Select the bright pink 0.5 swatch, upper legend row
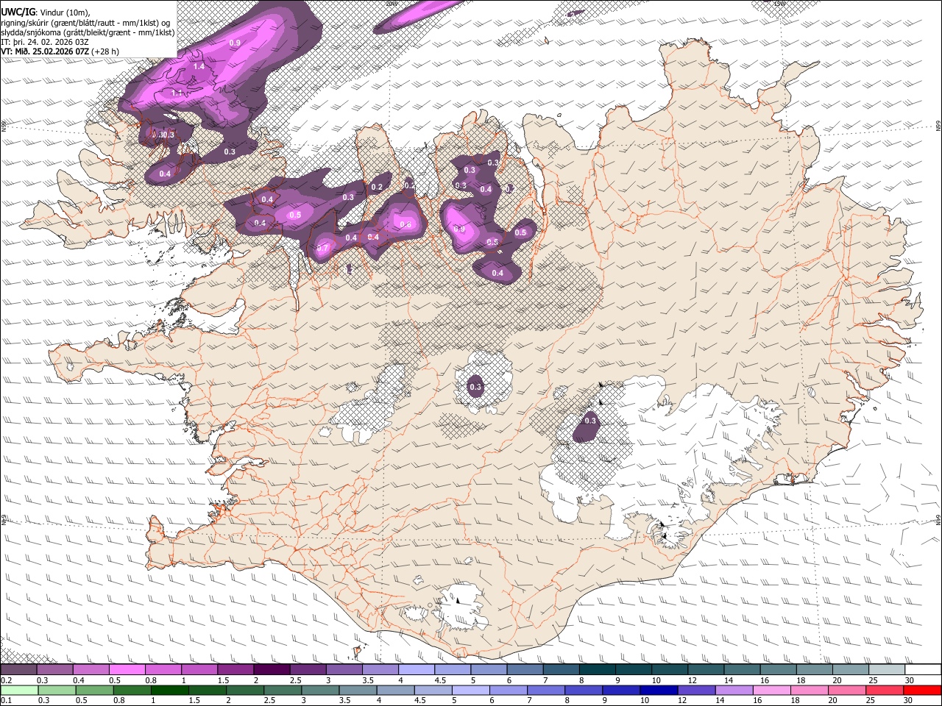 point(127,670)
